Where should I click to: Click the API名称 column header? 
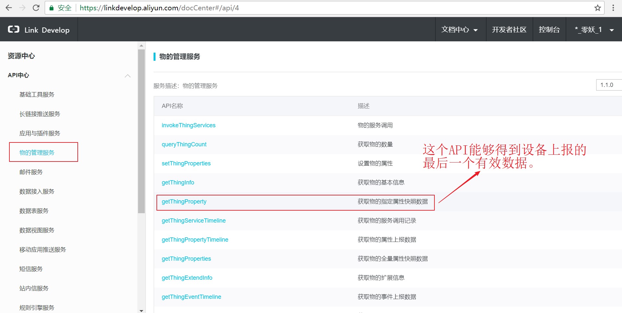pos(172,106)
